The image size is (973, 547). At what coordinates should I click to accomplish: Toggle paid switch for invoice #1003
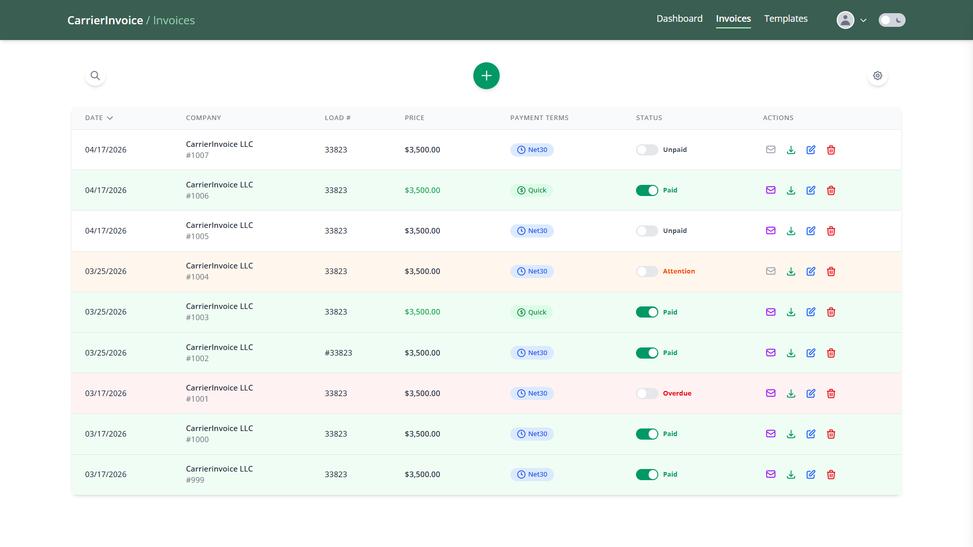pyautogui.click(x=647, y=312)
